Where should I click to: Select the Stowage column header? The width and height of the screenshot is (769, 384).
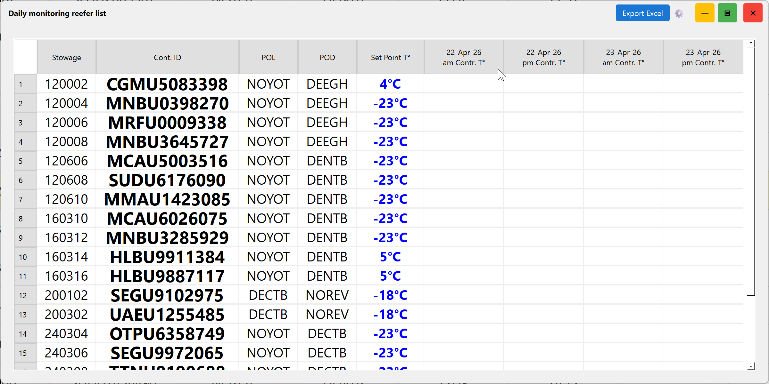67,57
